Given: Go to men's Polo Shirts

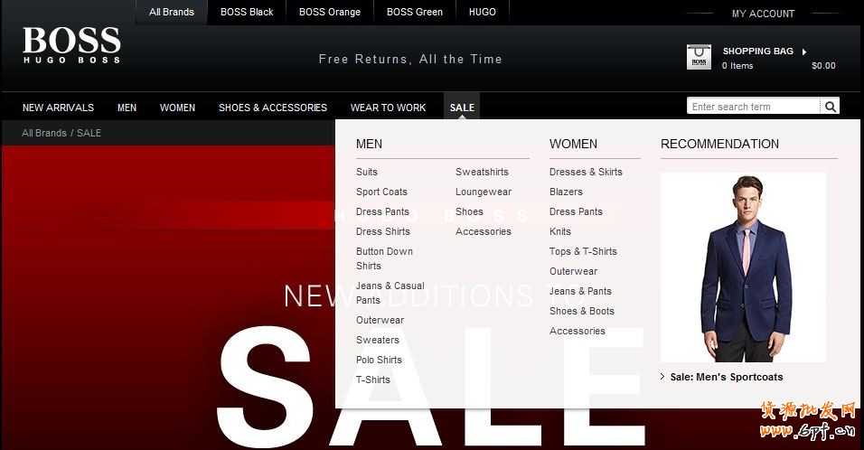Looking at the screenshot, I should pyautogui.click(x=379, y=360).
